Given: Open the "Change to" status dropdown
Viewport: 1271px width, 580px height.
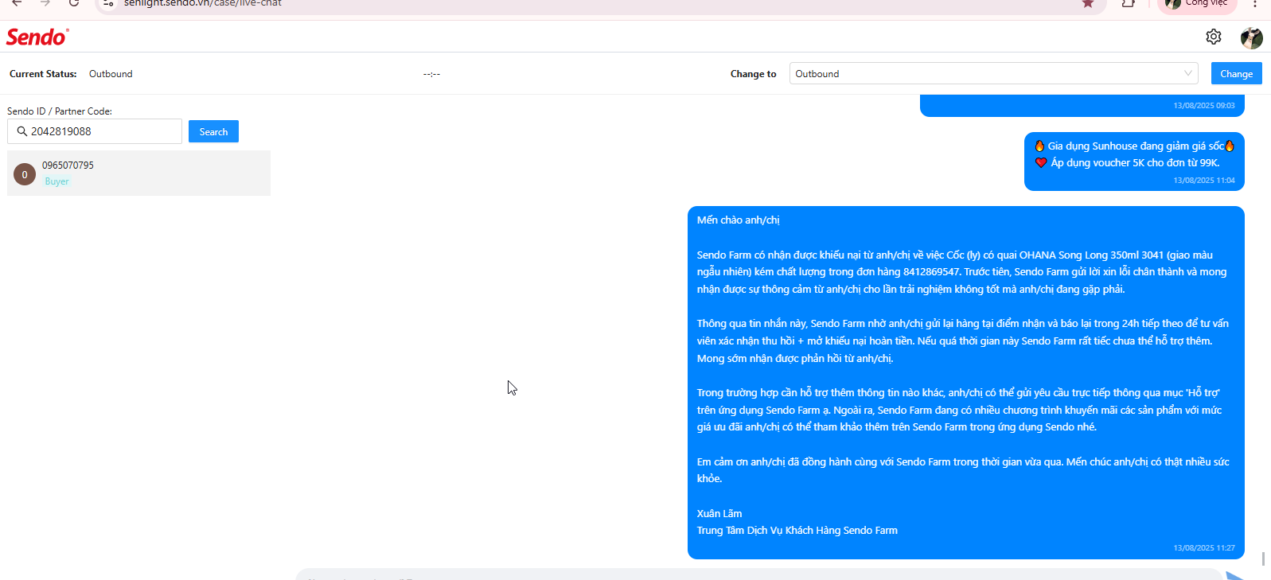Looking at the screenshot, I should pos(994,73).
